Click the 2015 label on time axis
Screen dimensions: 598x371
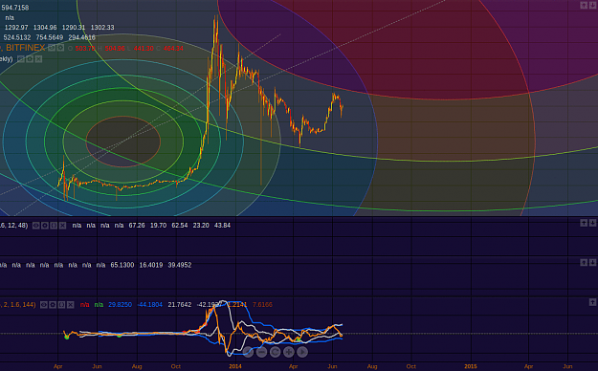click(x=471, y=366)
